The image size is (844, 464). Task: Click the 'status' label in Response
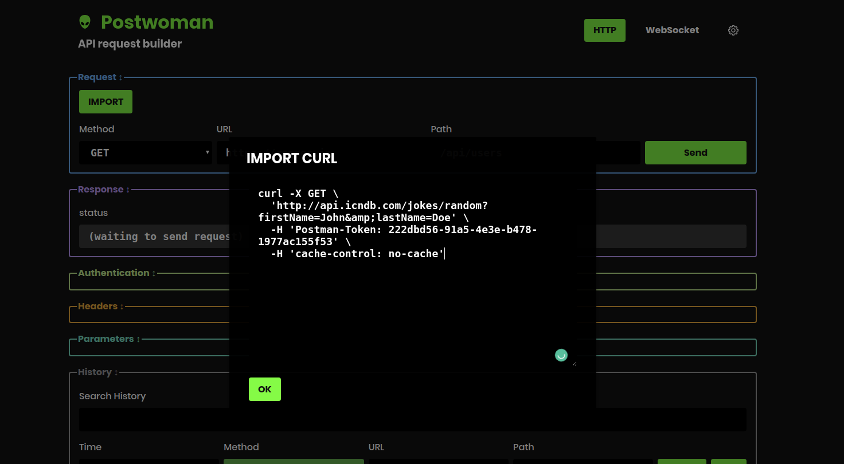click(x=93, y=213)
